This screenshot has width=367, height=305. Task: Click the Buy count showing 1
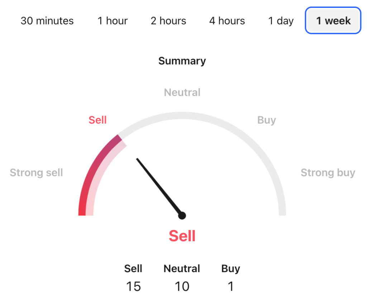(230, 286)
